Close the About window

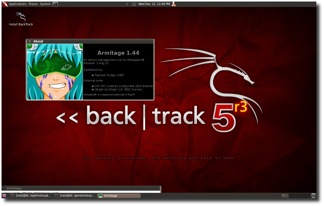pyautogui.click(x=30, y=41)
